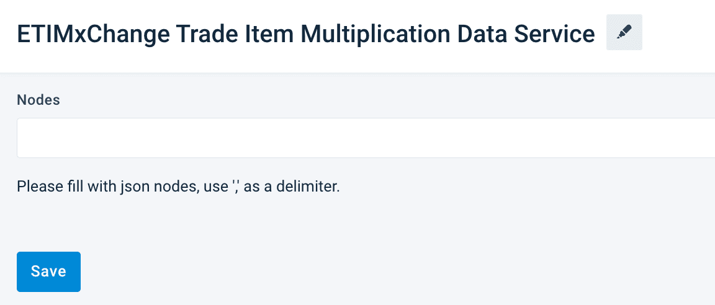Click the ETIMxChange Trade Item Multiplication title
This screenshot has height=305, width=715.
coord(305,33)
